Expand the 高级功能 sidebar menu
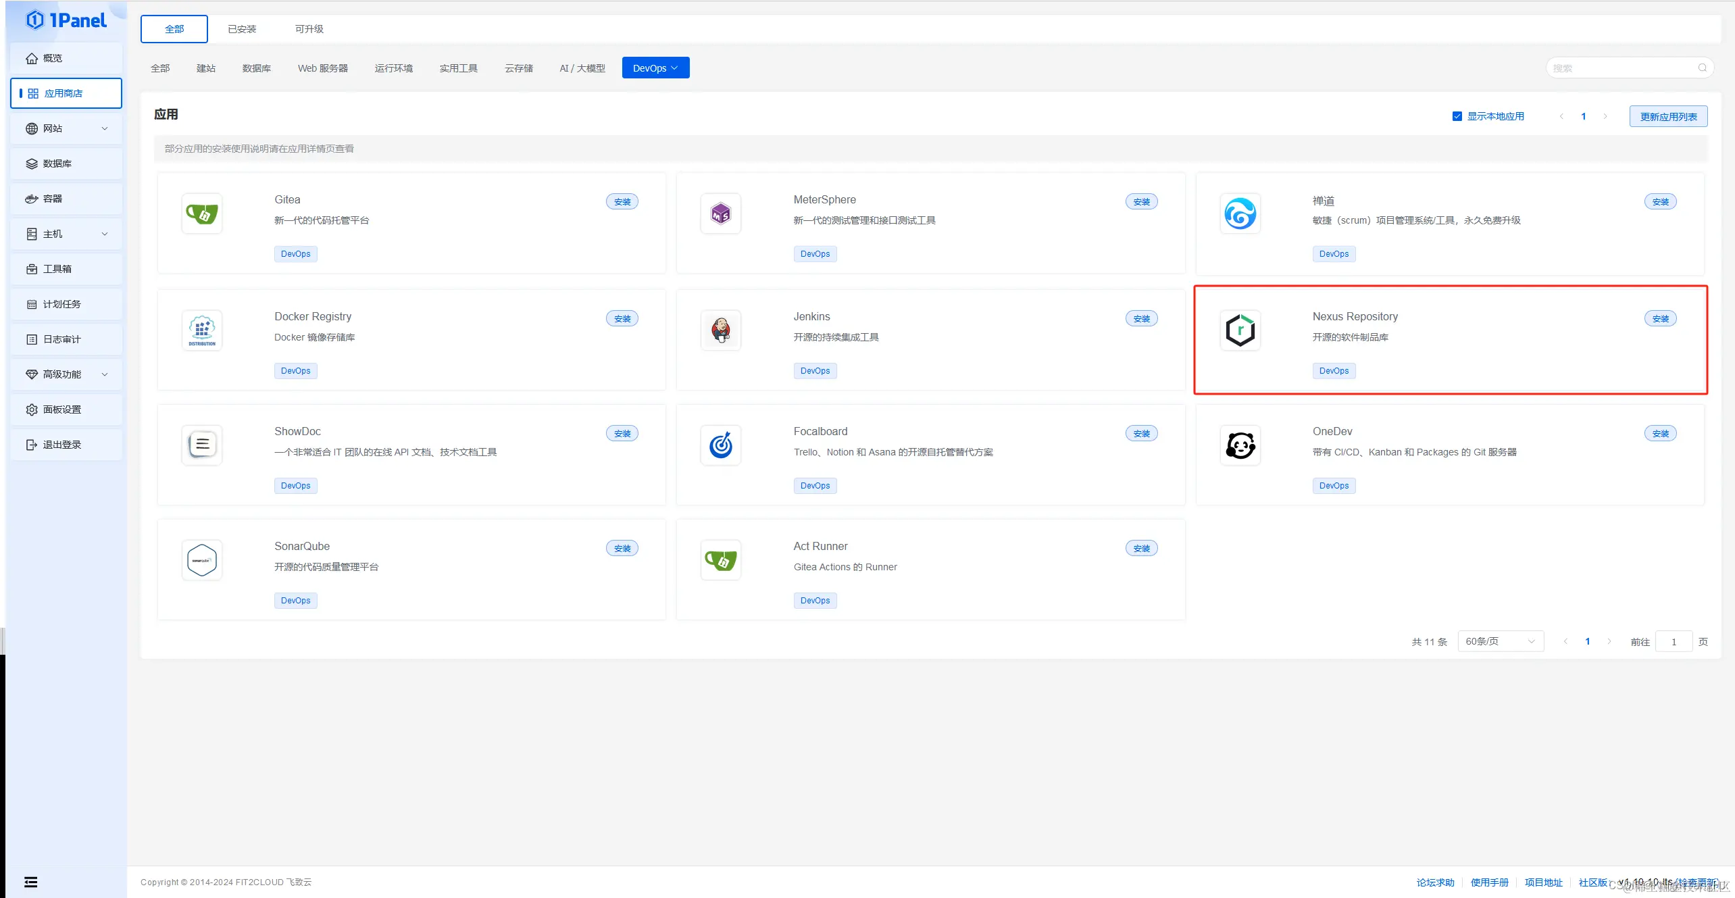 [x=66, y=374]
